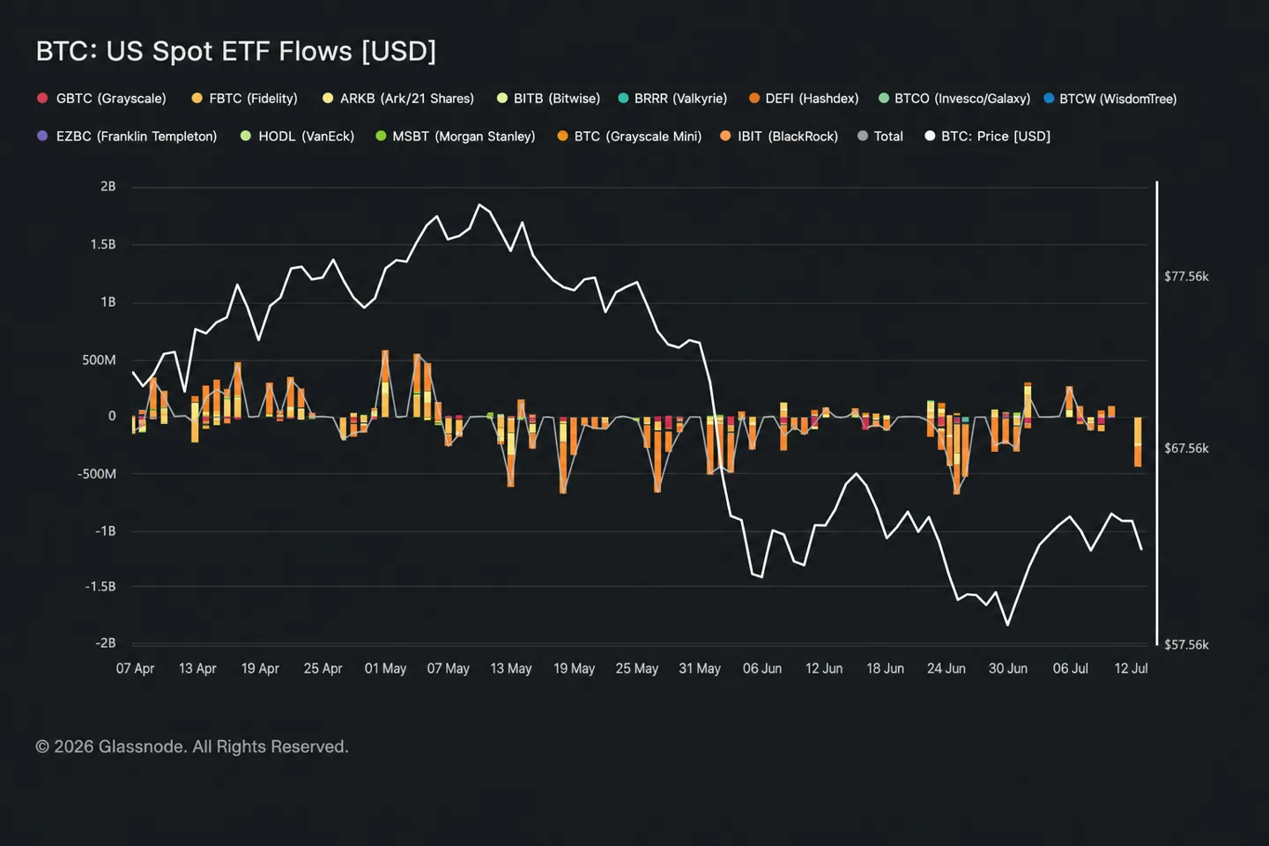Click the 07 Apr date label
This screenshot has width=1269, height=846.
click(135, 669)
